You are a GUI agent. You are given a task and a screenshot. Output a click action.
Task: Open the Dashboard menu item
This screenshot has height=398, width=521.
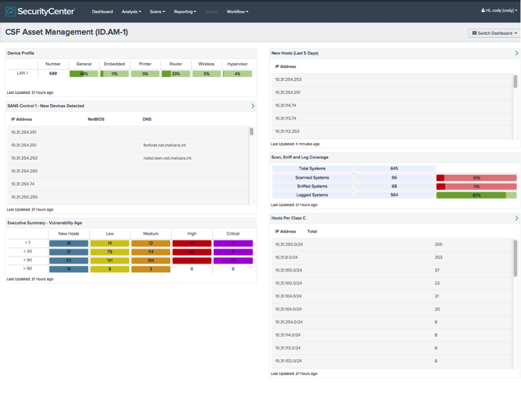click(x=103, y=12)
